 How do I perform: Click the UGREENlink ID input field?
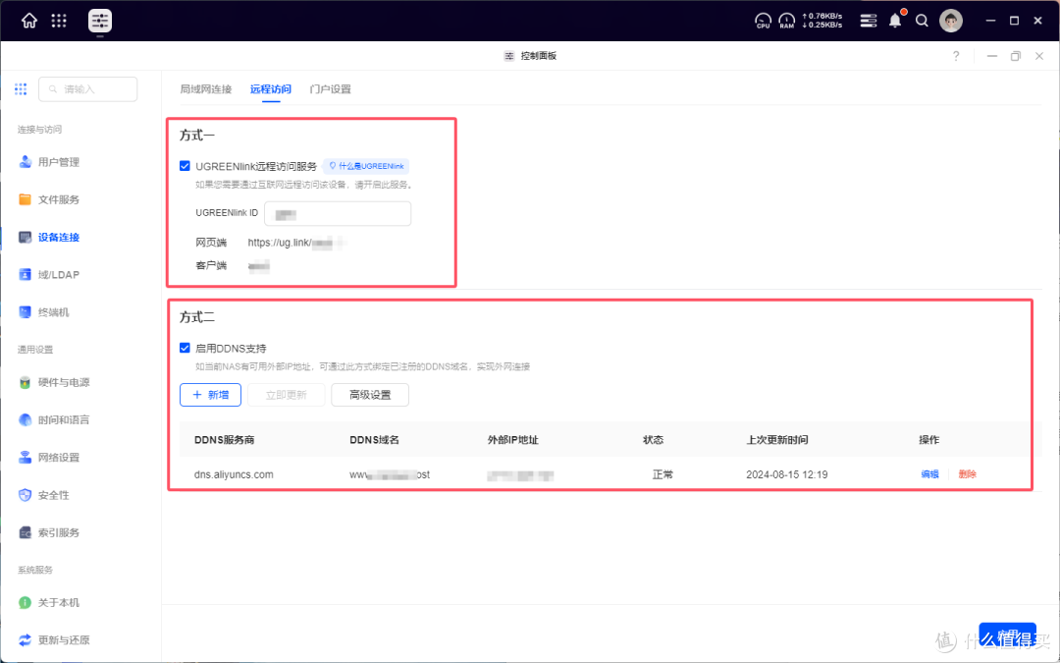coord(338,214)
